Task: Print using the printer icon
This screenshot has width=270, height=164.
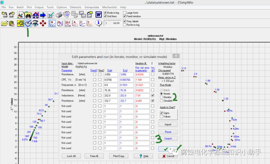Action: point(59,15)
